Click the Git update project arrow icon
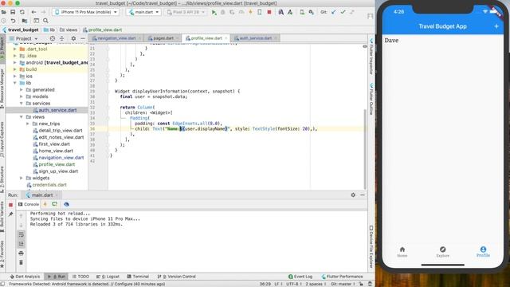This screenshot has width=510, height=287. pos(333,12)
